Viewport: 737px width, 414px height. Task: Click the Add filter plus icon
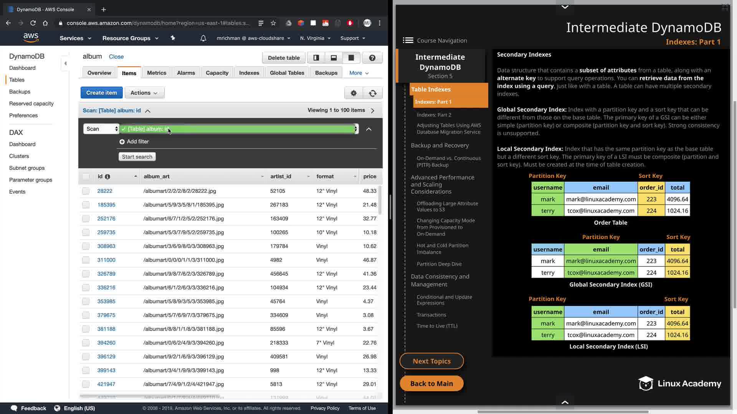tap(122, 142)
